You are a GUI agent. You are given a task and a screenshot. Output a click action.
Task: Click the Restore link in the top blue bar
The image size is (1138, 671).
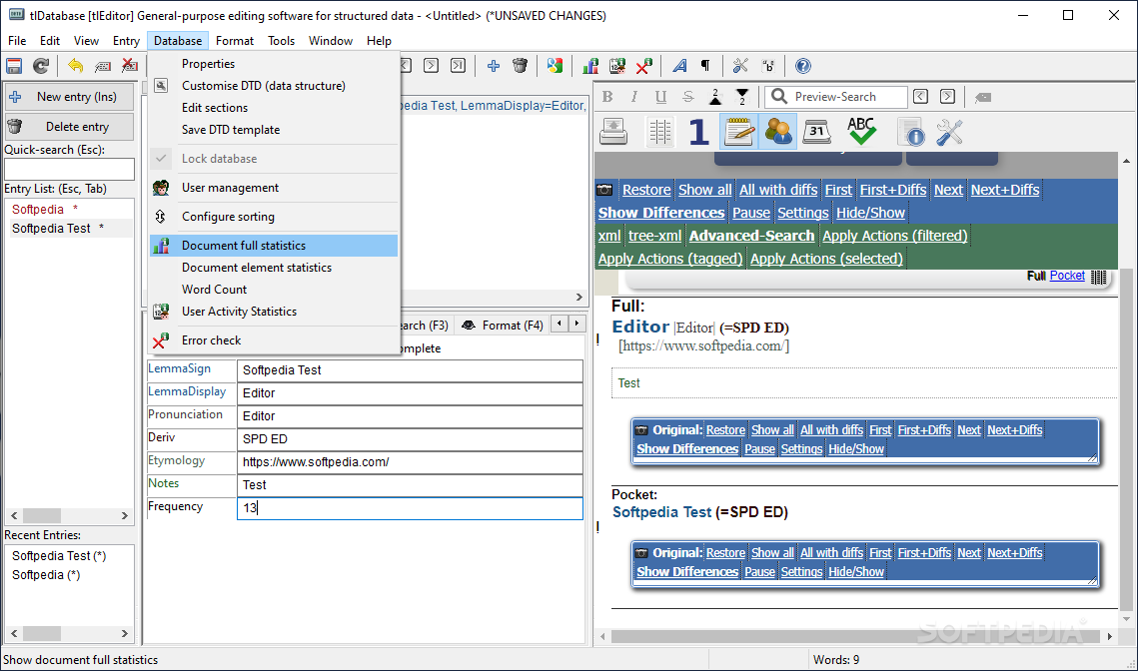tap(645, 190)
